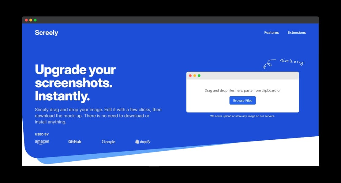Viewport: 341px width, 183px height.
Task: Click the "Give it a try!" handwritten note
Action: pos(292,62)
